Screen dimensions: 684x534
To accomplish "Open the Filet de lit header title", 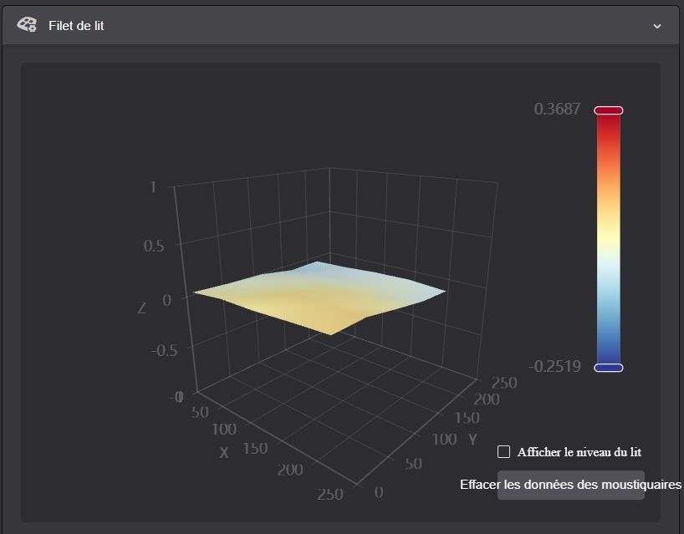I will [x=76, y=26].
